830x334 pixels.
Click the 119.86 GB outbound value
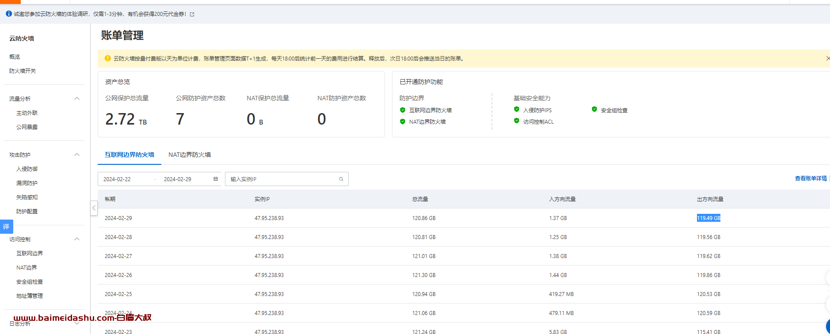(x=709, y=275)
